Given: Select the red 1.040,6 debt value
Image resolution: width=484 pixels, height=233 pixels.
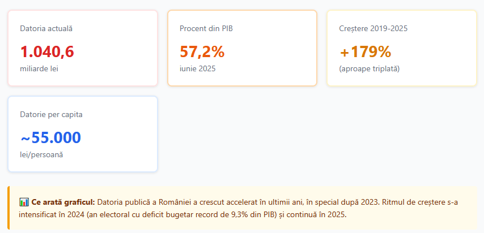Looking at the screenshot, I should (x=47, y=51).
